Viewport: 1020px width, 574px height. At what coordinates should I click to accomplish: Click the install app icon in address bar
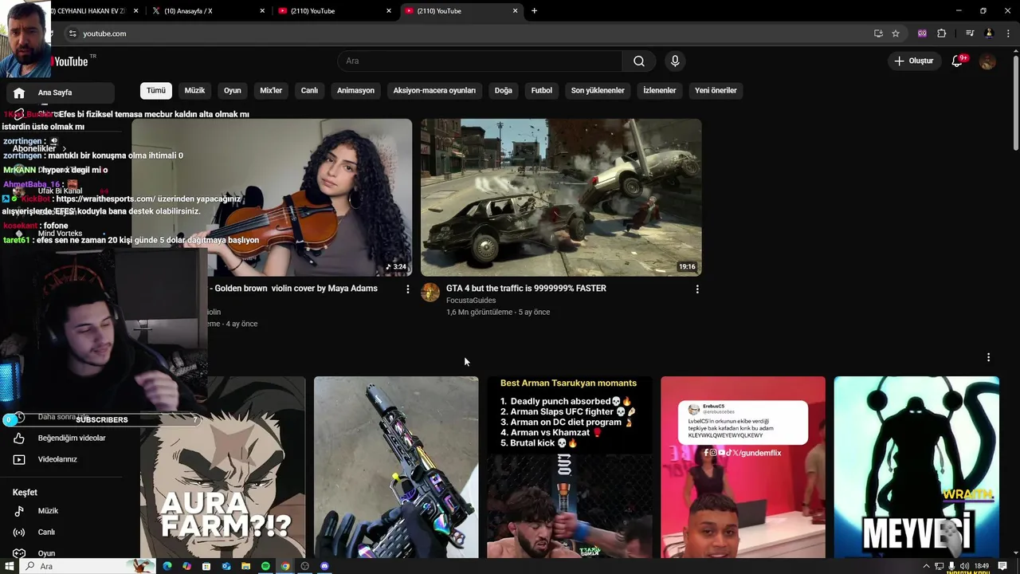tap(878, 33)
